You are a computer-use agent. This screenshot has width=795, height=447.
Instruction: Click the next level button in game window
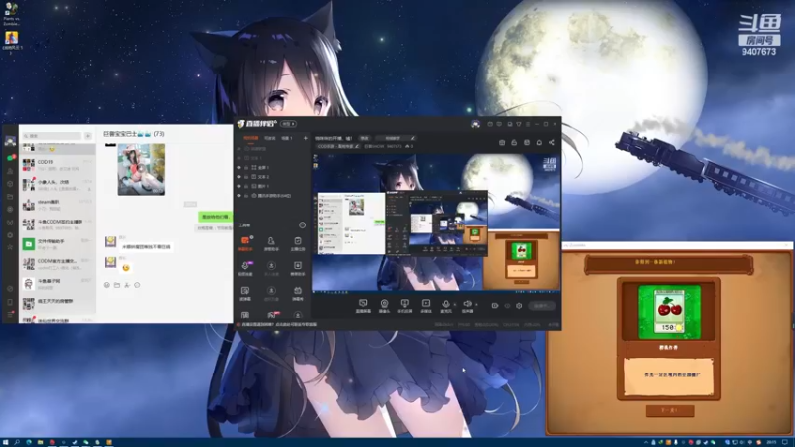tap(670, 410)
